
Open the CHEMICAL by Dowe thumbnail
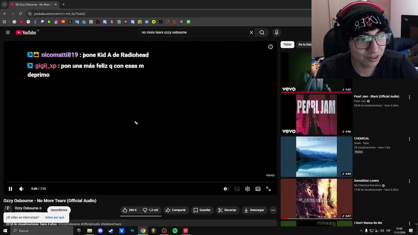click(316, 157)
